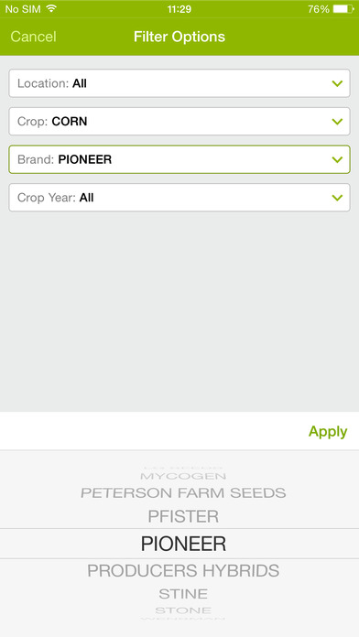Open the Brand: PIONEER dropdown

179,159
